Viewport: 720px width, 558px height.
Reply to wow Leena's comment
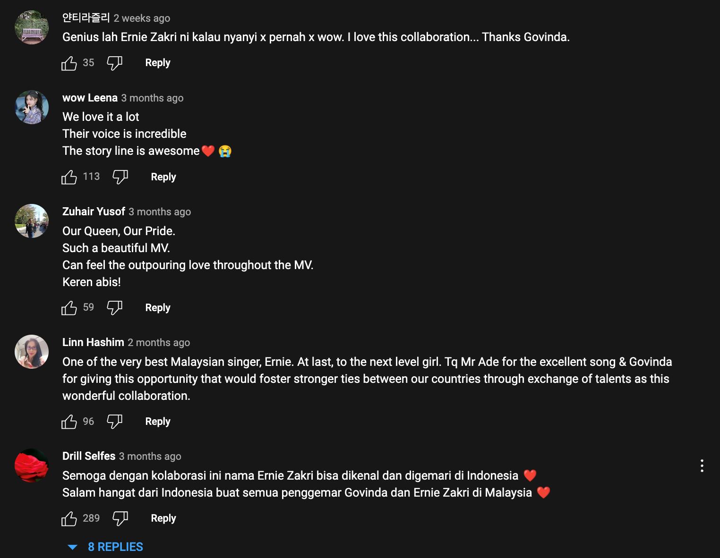[x=163, y=177]
